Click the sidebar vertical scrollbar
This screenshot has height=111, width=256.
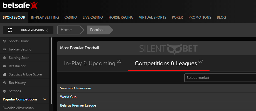pyautogui.click(x=51, y=70)
